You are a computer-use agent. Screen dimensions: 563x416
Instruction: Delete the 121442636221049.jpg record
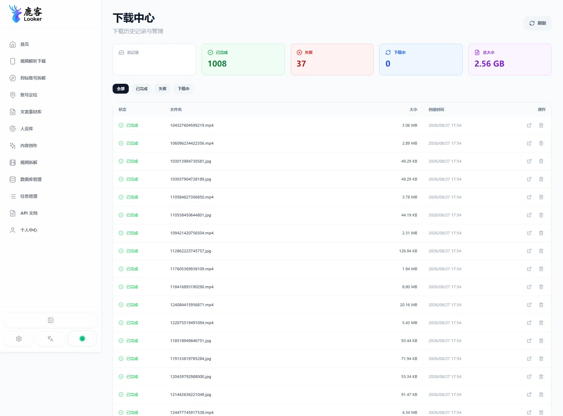tap(541, 395)
